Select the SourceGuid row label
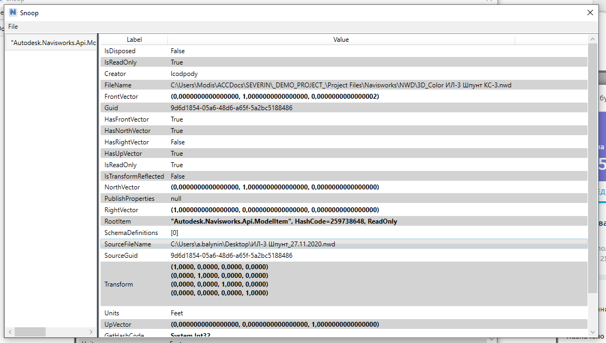Viewport: 606px width, 343px height. pos(121,256)
